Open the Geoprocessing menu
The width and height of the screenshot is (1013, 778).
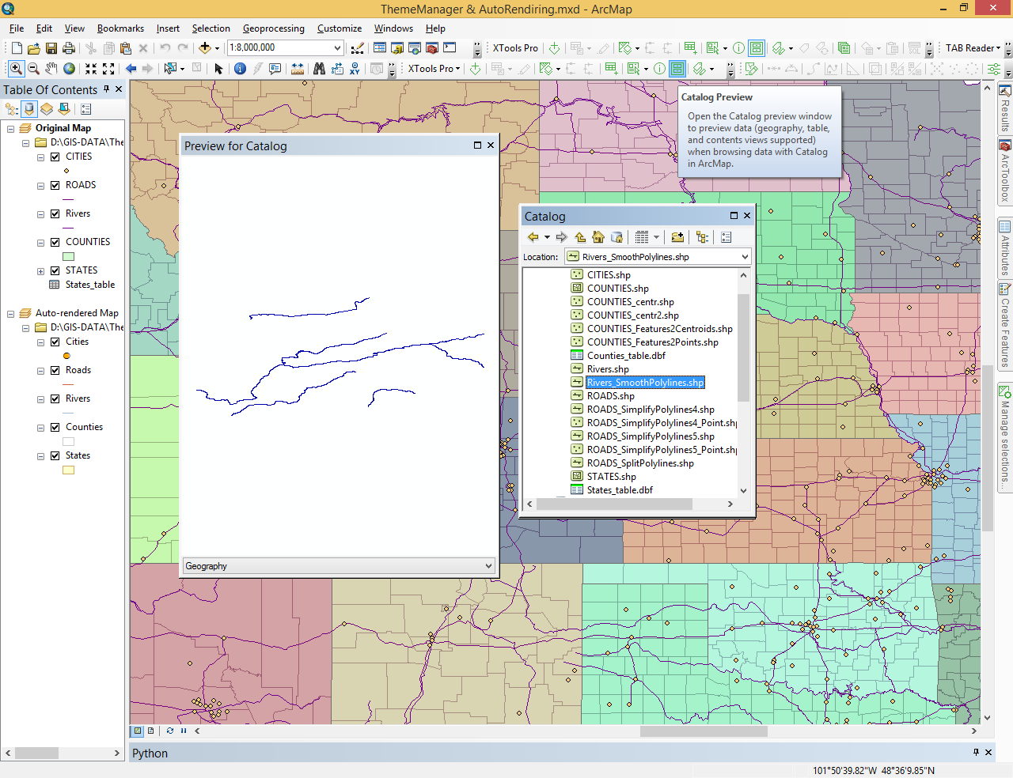(273, 28)
